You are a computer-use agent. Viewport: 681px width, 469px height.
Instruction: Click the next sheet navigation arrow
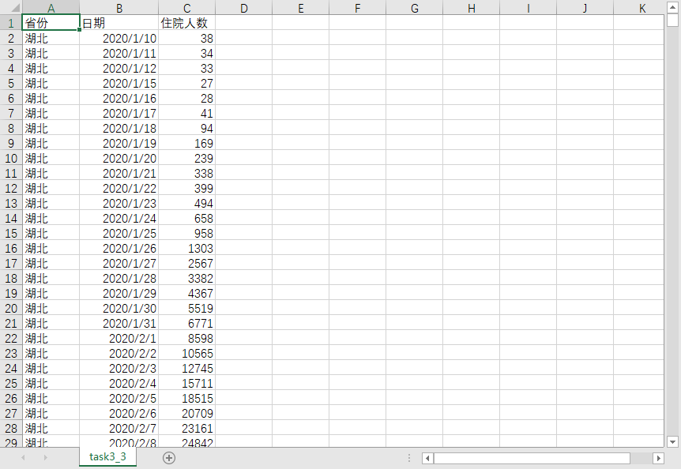click(x=45, y=457)
